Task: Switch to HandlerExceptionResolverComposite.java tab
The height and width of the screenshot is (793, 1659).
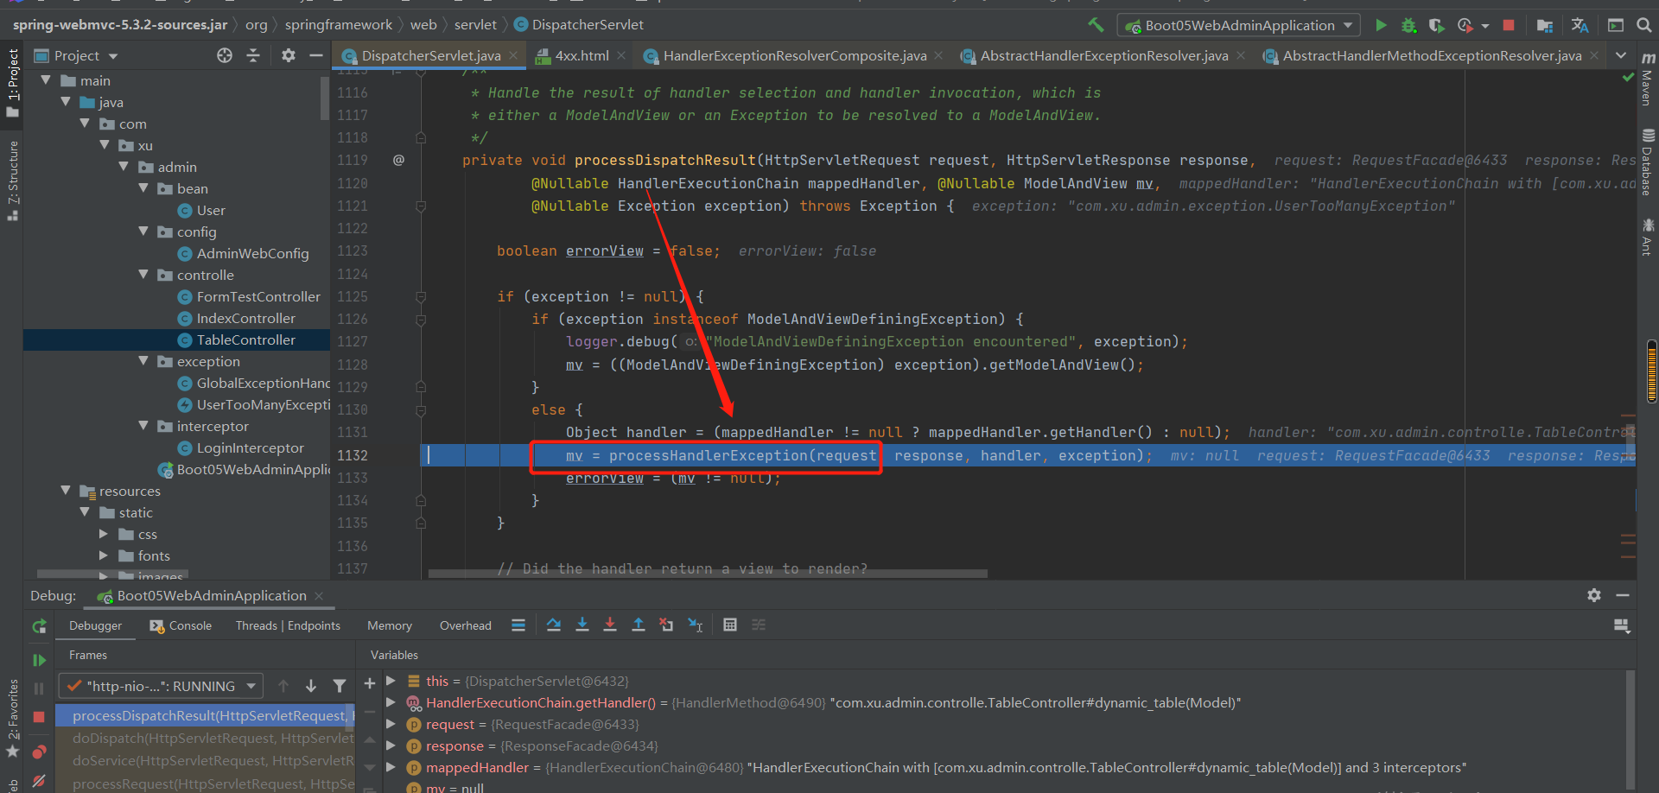Action: (793, 55)
